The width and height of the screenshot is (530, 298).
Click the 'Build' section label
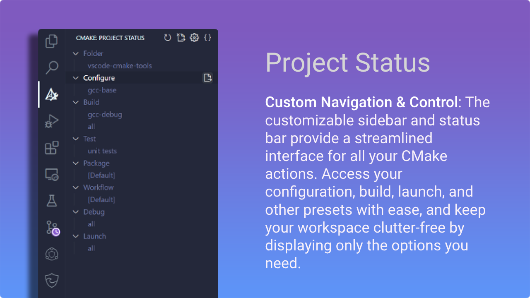[x=91, y=102]
